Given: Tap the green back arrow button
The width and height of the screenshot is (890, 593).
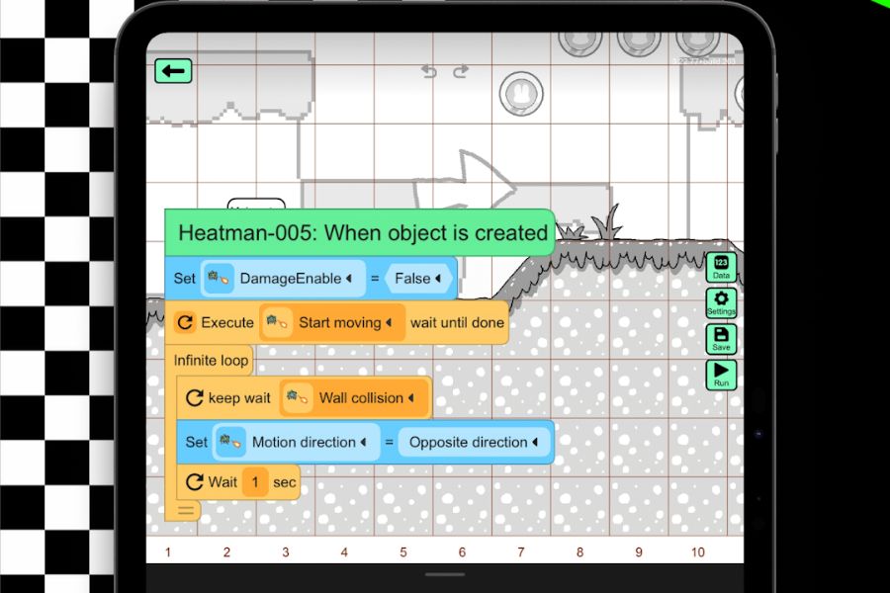Looking at the screenshot, I should (173, 71).
